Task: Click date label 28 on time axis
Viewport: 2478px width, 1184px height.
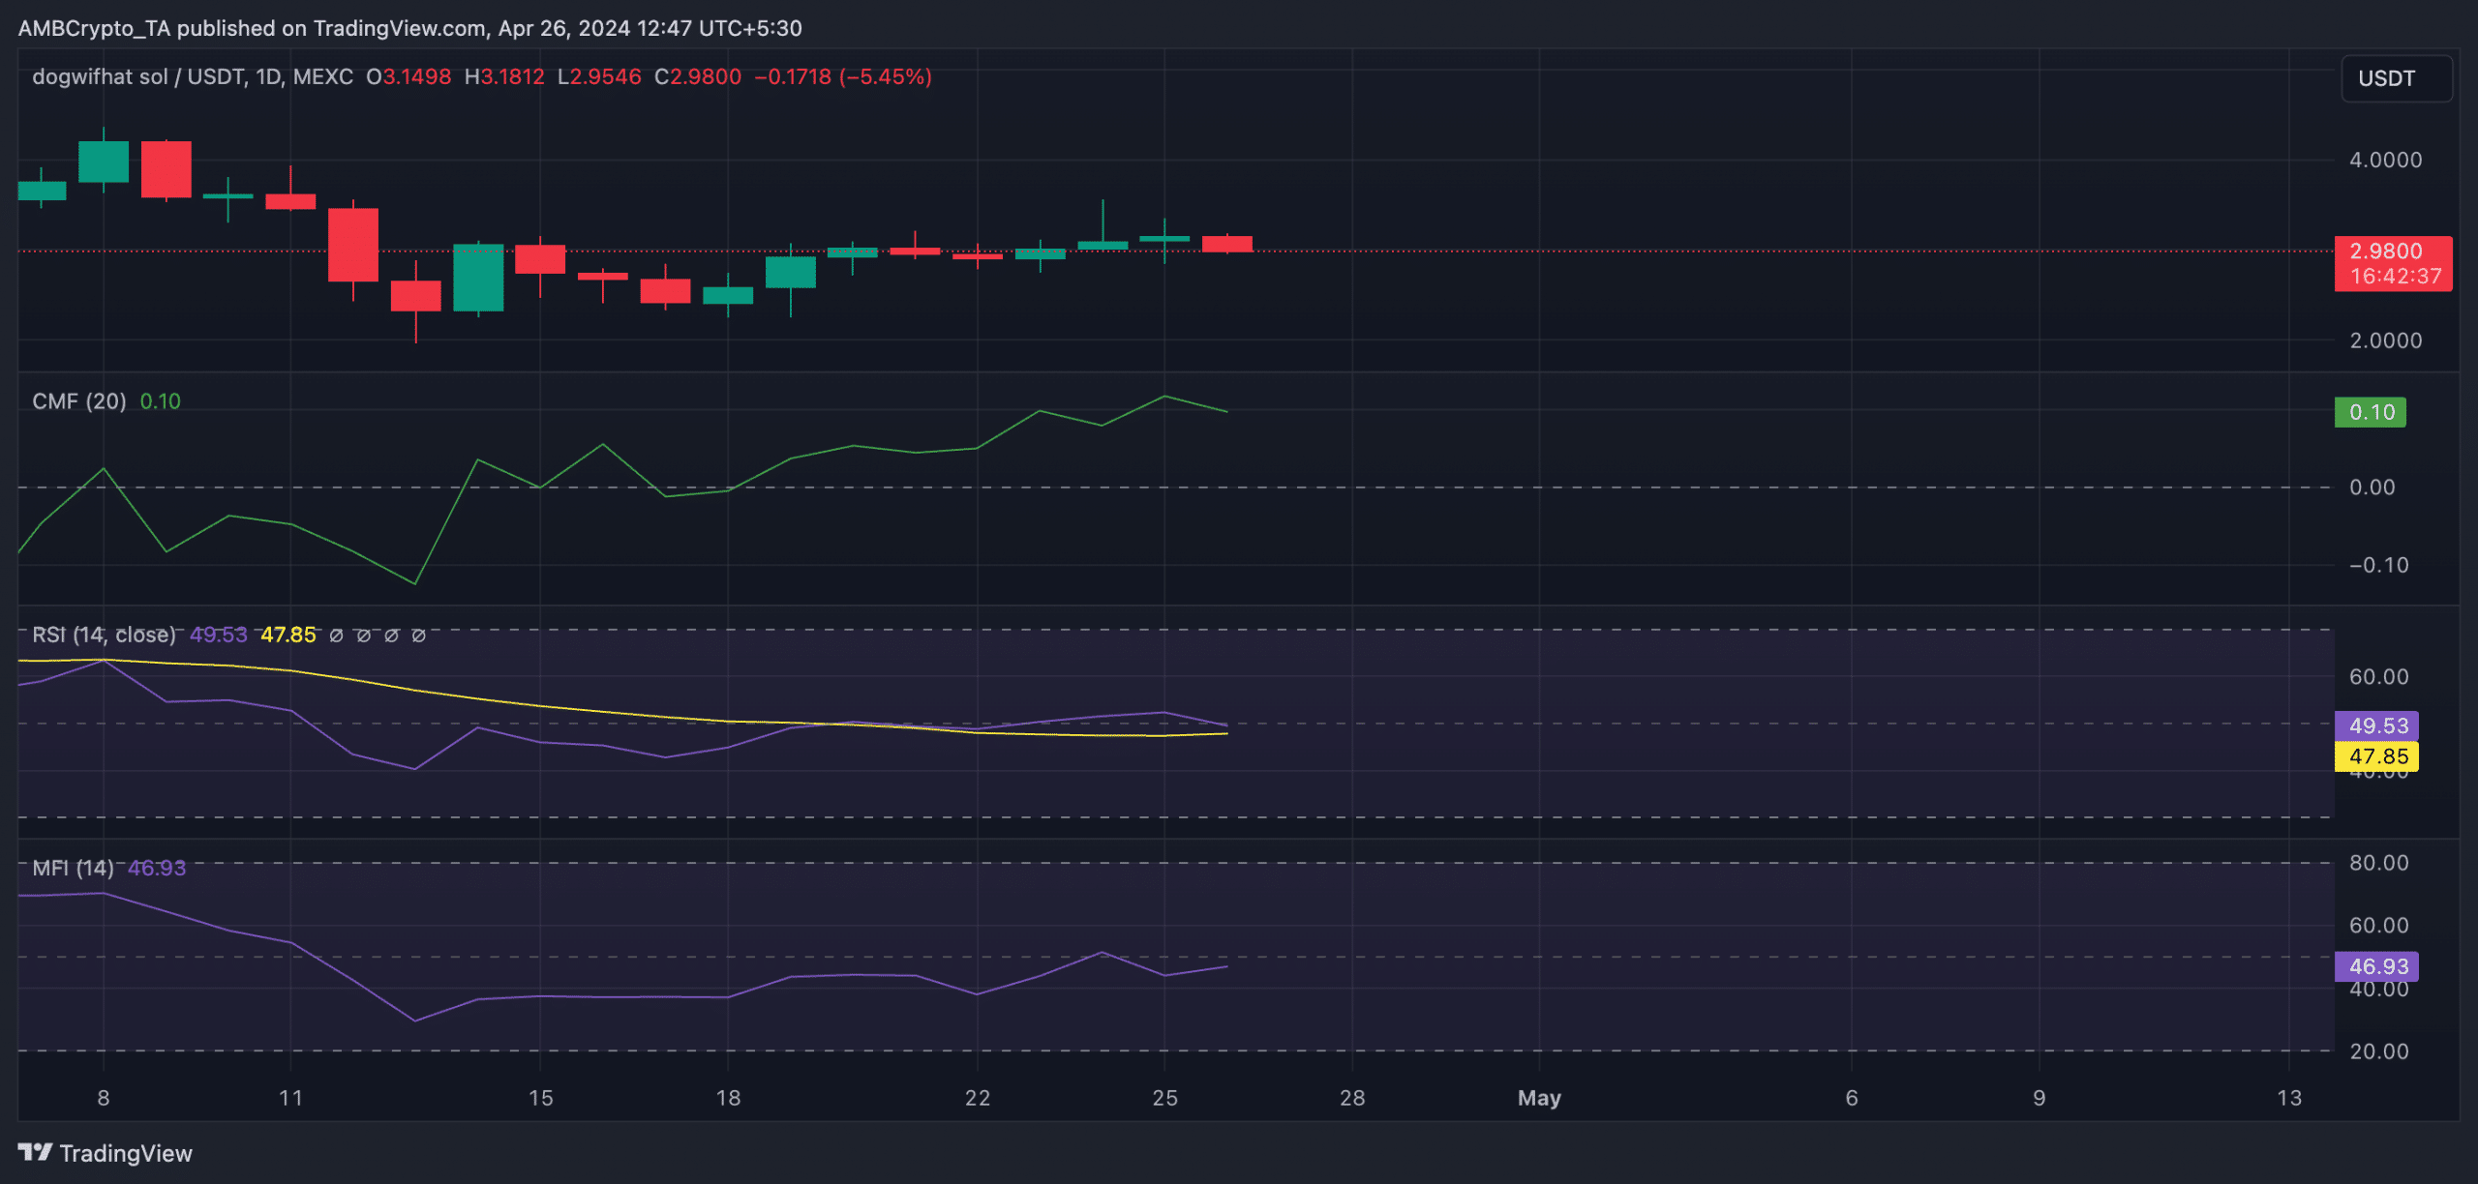Action: tap(1352, 1098)
